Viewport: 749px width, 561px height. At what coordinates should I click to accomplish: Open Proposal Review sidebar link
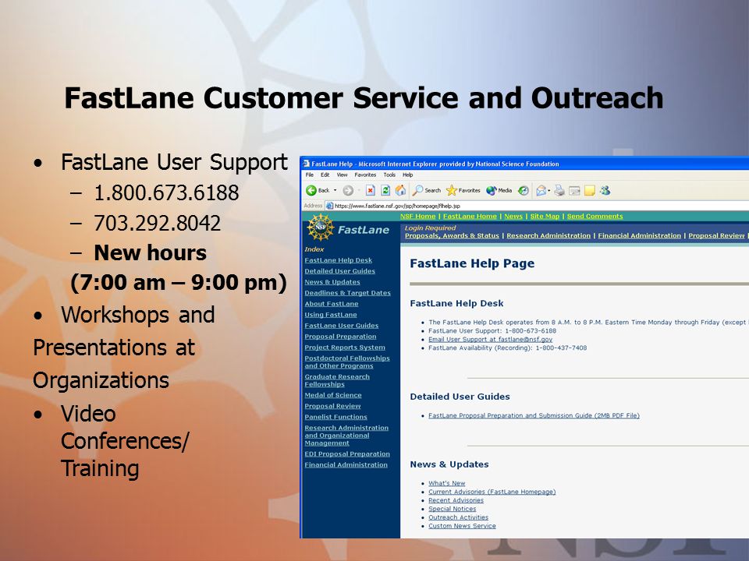coord(332,406)
